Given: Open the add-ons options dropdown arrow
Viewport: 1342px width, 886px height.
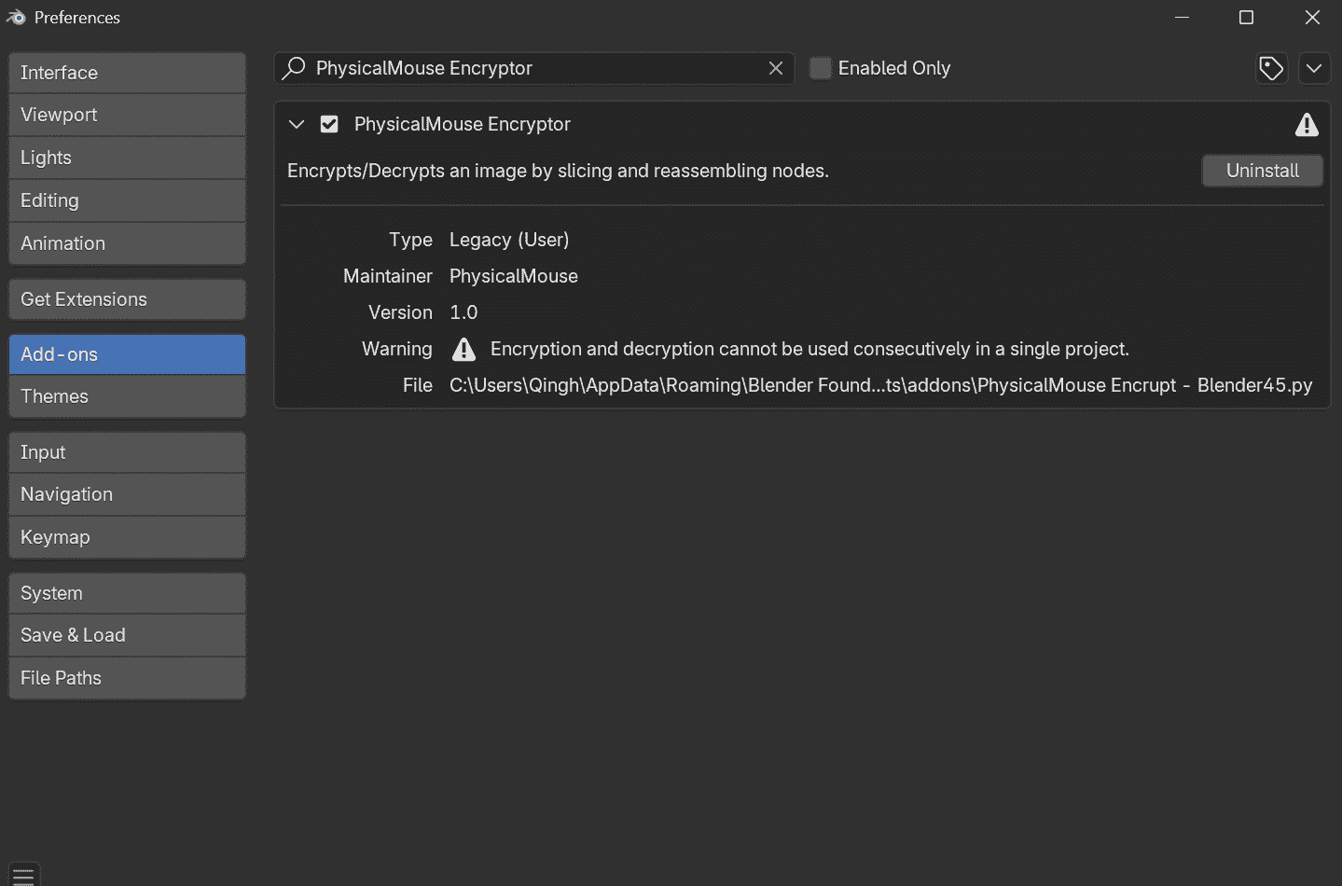Looking at the screenshot, I should [x=1314, y=68].
